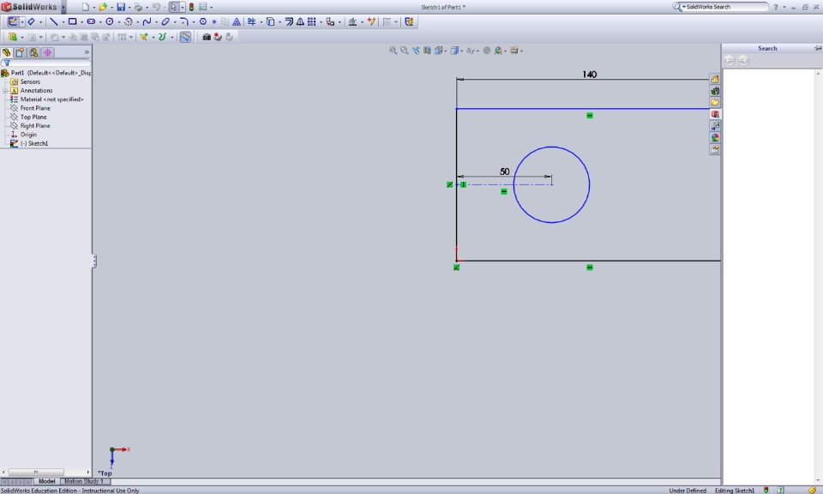823x494 pixels.
Task: Click the Search pane forward arrow
Action: point(743,60)
